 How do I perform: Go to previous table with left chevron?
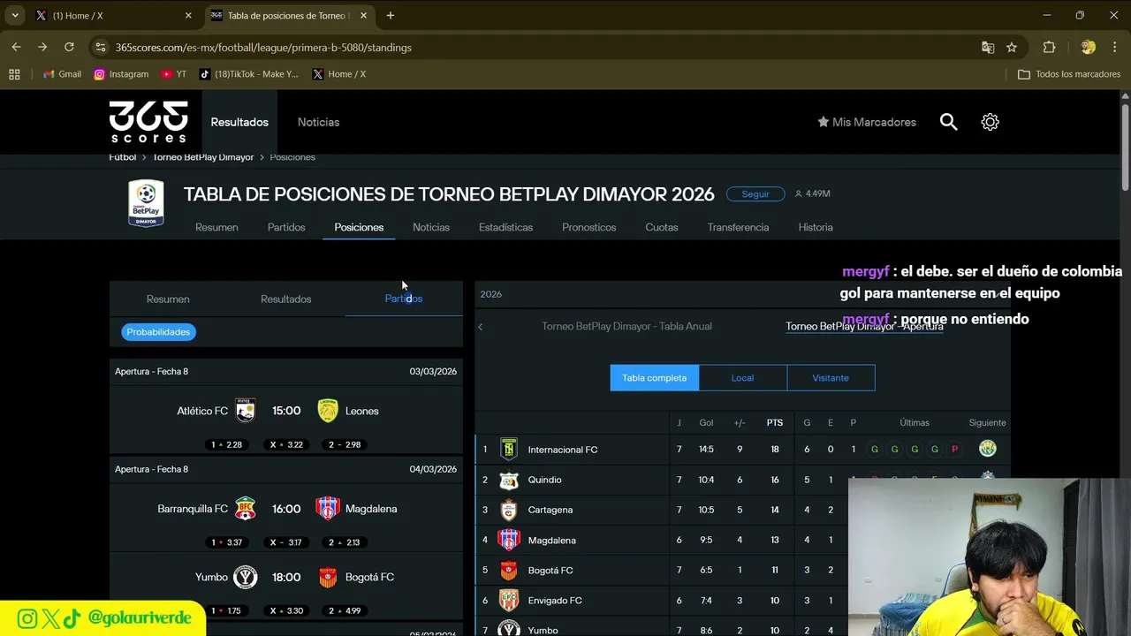click(x=481, y=327)
